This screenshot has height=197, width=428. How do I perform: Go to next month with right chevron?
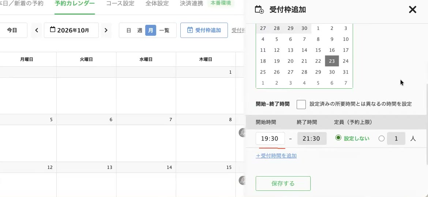coord(106,30)
